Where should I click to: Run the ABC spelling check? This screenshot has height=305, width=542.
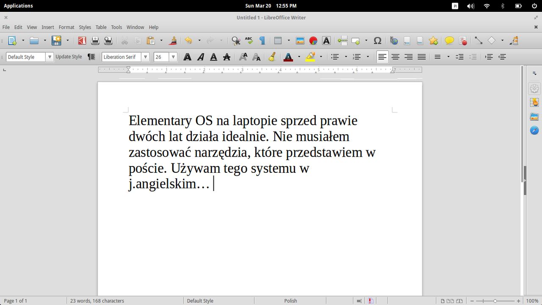pyautogui.click(x=249, y=41)
